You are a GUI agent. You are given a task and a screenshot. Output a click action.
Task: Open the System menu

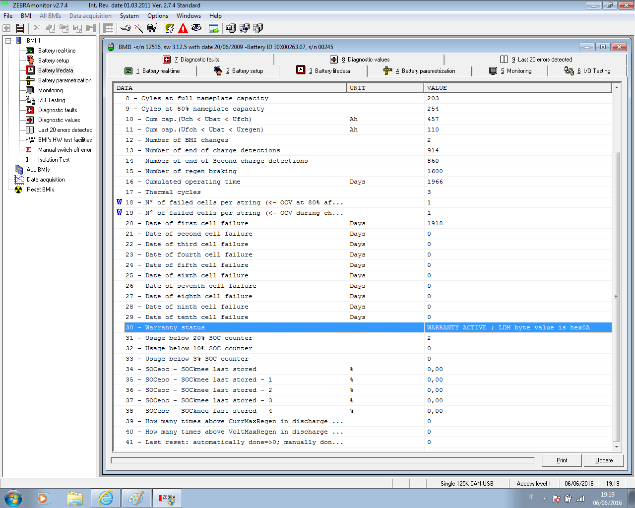point(129,16)
